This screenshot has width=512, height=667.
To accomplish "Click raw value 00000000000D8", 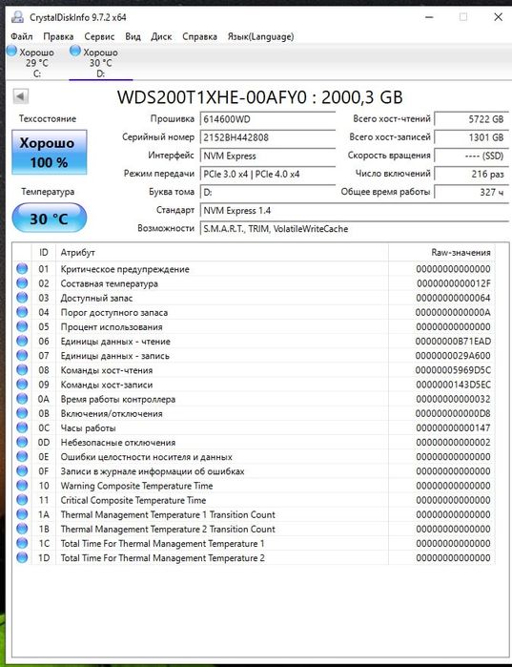I will [x=453, y=413].
